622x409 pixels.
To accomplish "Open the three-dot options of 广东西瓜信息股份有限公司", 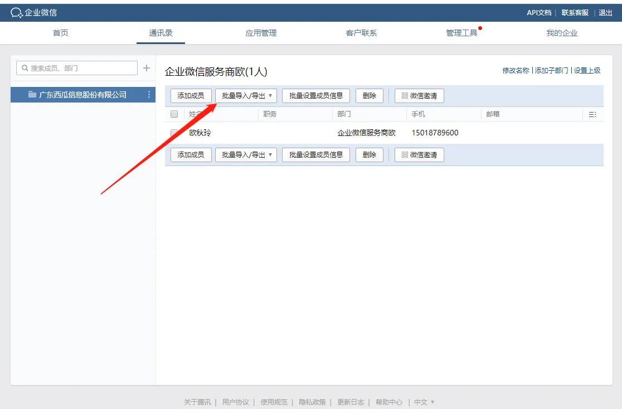I will pos(149,94).
